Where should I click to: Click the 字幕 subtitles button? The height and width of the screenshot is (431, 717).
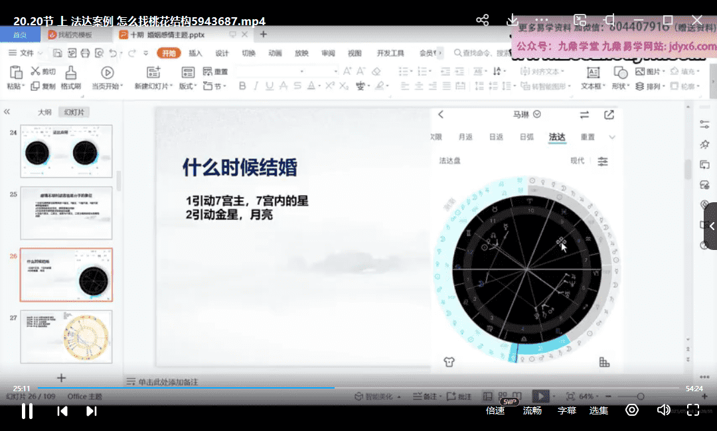click(x=566, y=410)
